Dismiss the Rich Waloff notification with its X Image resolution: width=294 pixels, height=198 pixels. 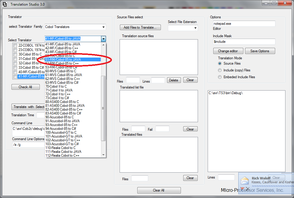[x=248, y=189]
